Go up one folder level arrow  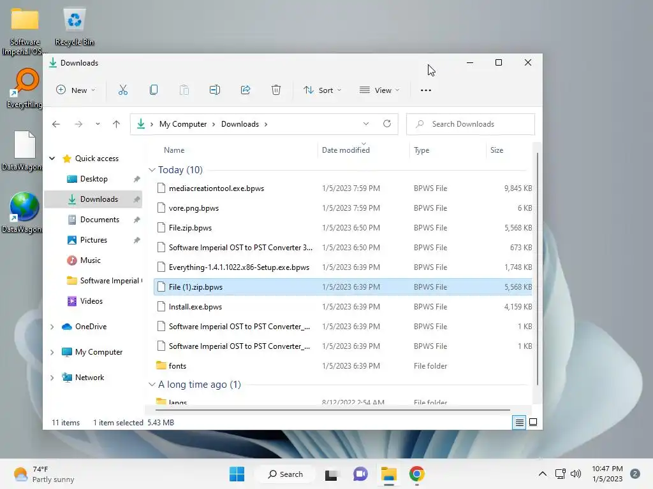(116, 124)
